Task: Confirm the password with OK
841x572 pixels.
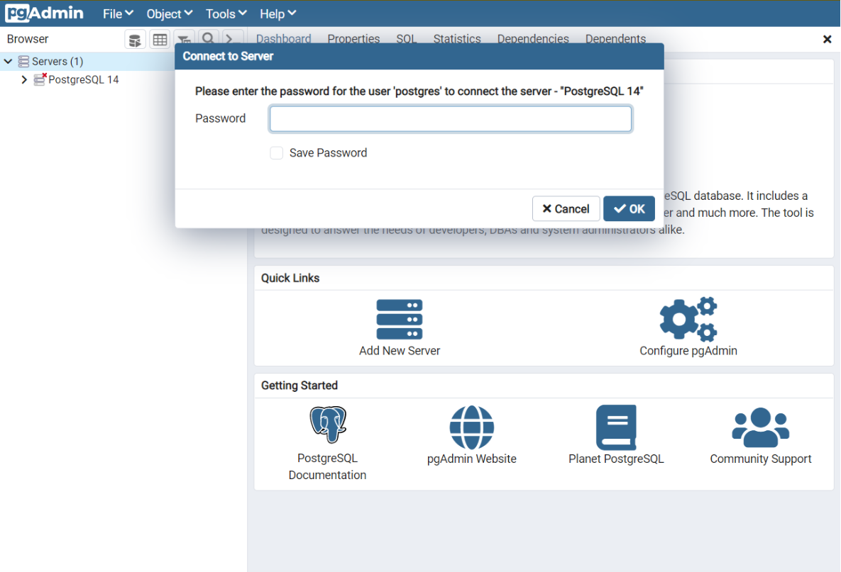Action: pyautogui.click(x=629, y=208)
